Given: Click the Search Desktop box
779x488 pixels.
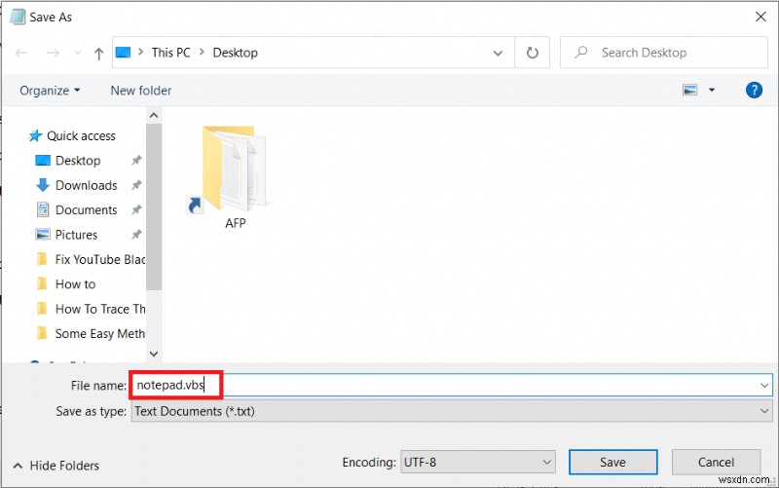Looking at the screenshot, I should [x=664, y=53].
